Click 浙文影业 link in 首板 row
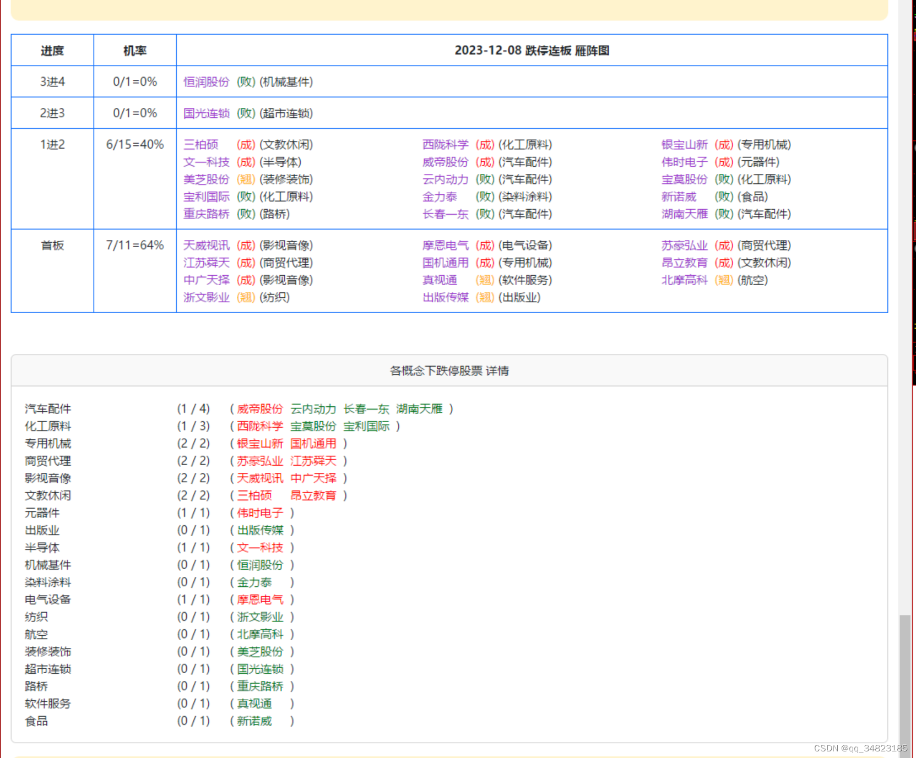This screenshot has width=916, height=758. click(207, 298)
